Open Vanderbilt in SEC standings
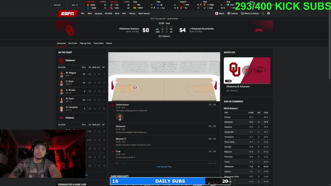Image resolution: width=331 pixels, height=186 pixels. pos(229,132)
